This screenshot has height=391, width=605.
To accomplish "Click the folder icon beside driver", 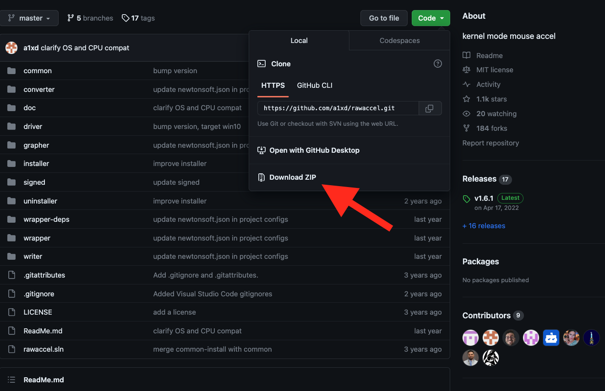I will click(x=12, y=127).
